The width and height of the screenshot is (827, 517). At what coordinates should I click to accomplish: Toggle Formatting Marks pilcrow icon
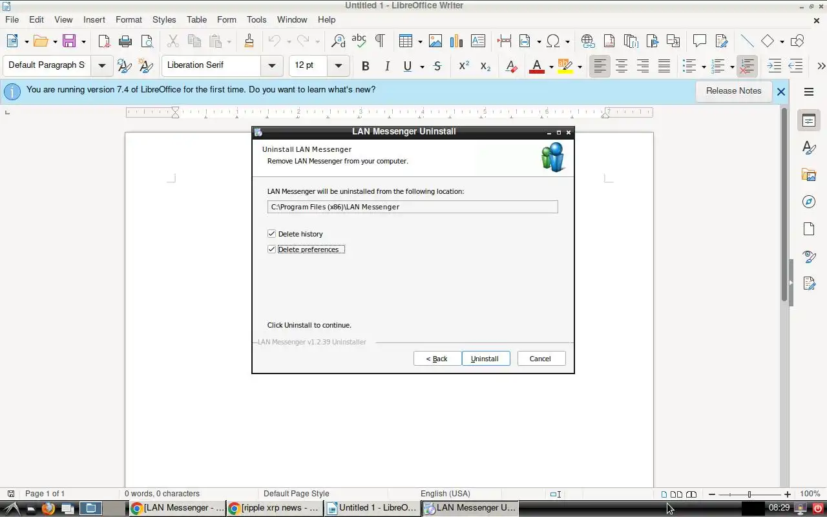[x=380, y=41]
